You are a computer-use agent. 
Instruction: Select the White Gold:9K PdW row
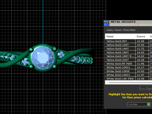[x=129, y=64]
